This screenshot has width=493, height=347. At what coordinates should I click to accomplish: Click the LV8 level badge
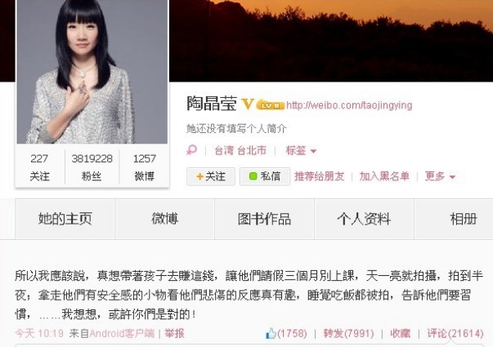pyautogui.click(x=271, y=105)
